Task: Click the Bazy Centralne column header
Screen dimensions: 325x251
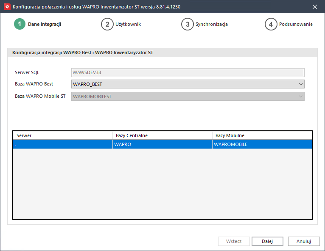Action: pos(162,135)
